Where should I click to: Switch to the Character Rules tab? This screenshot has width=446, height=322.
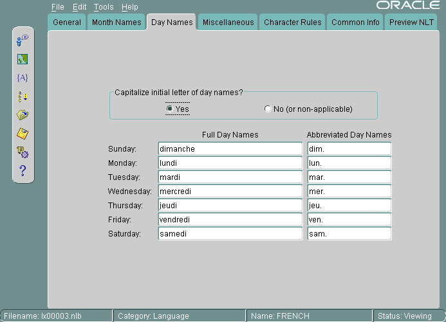click(292, 22)
